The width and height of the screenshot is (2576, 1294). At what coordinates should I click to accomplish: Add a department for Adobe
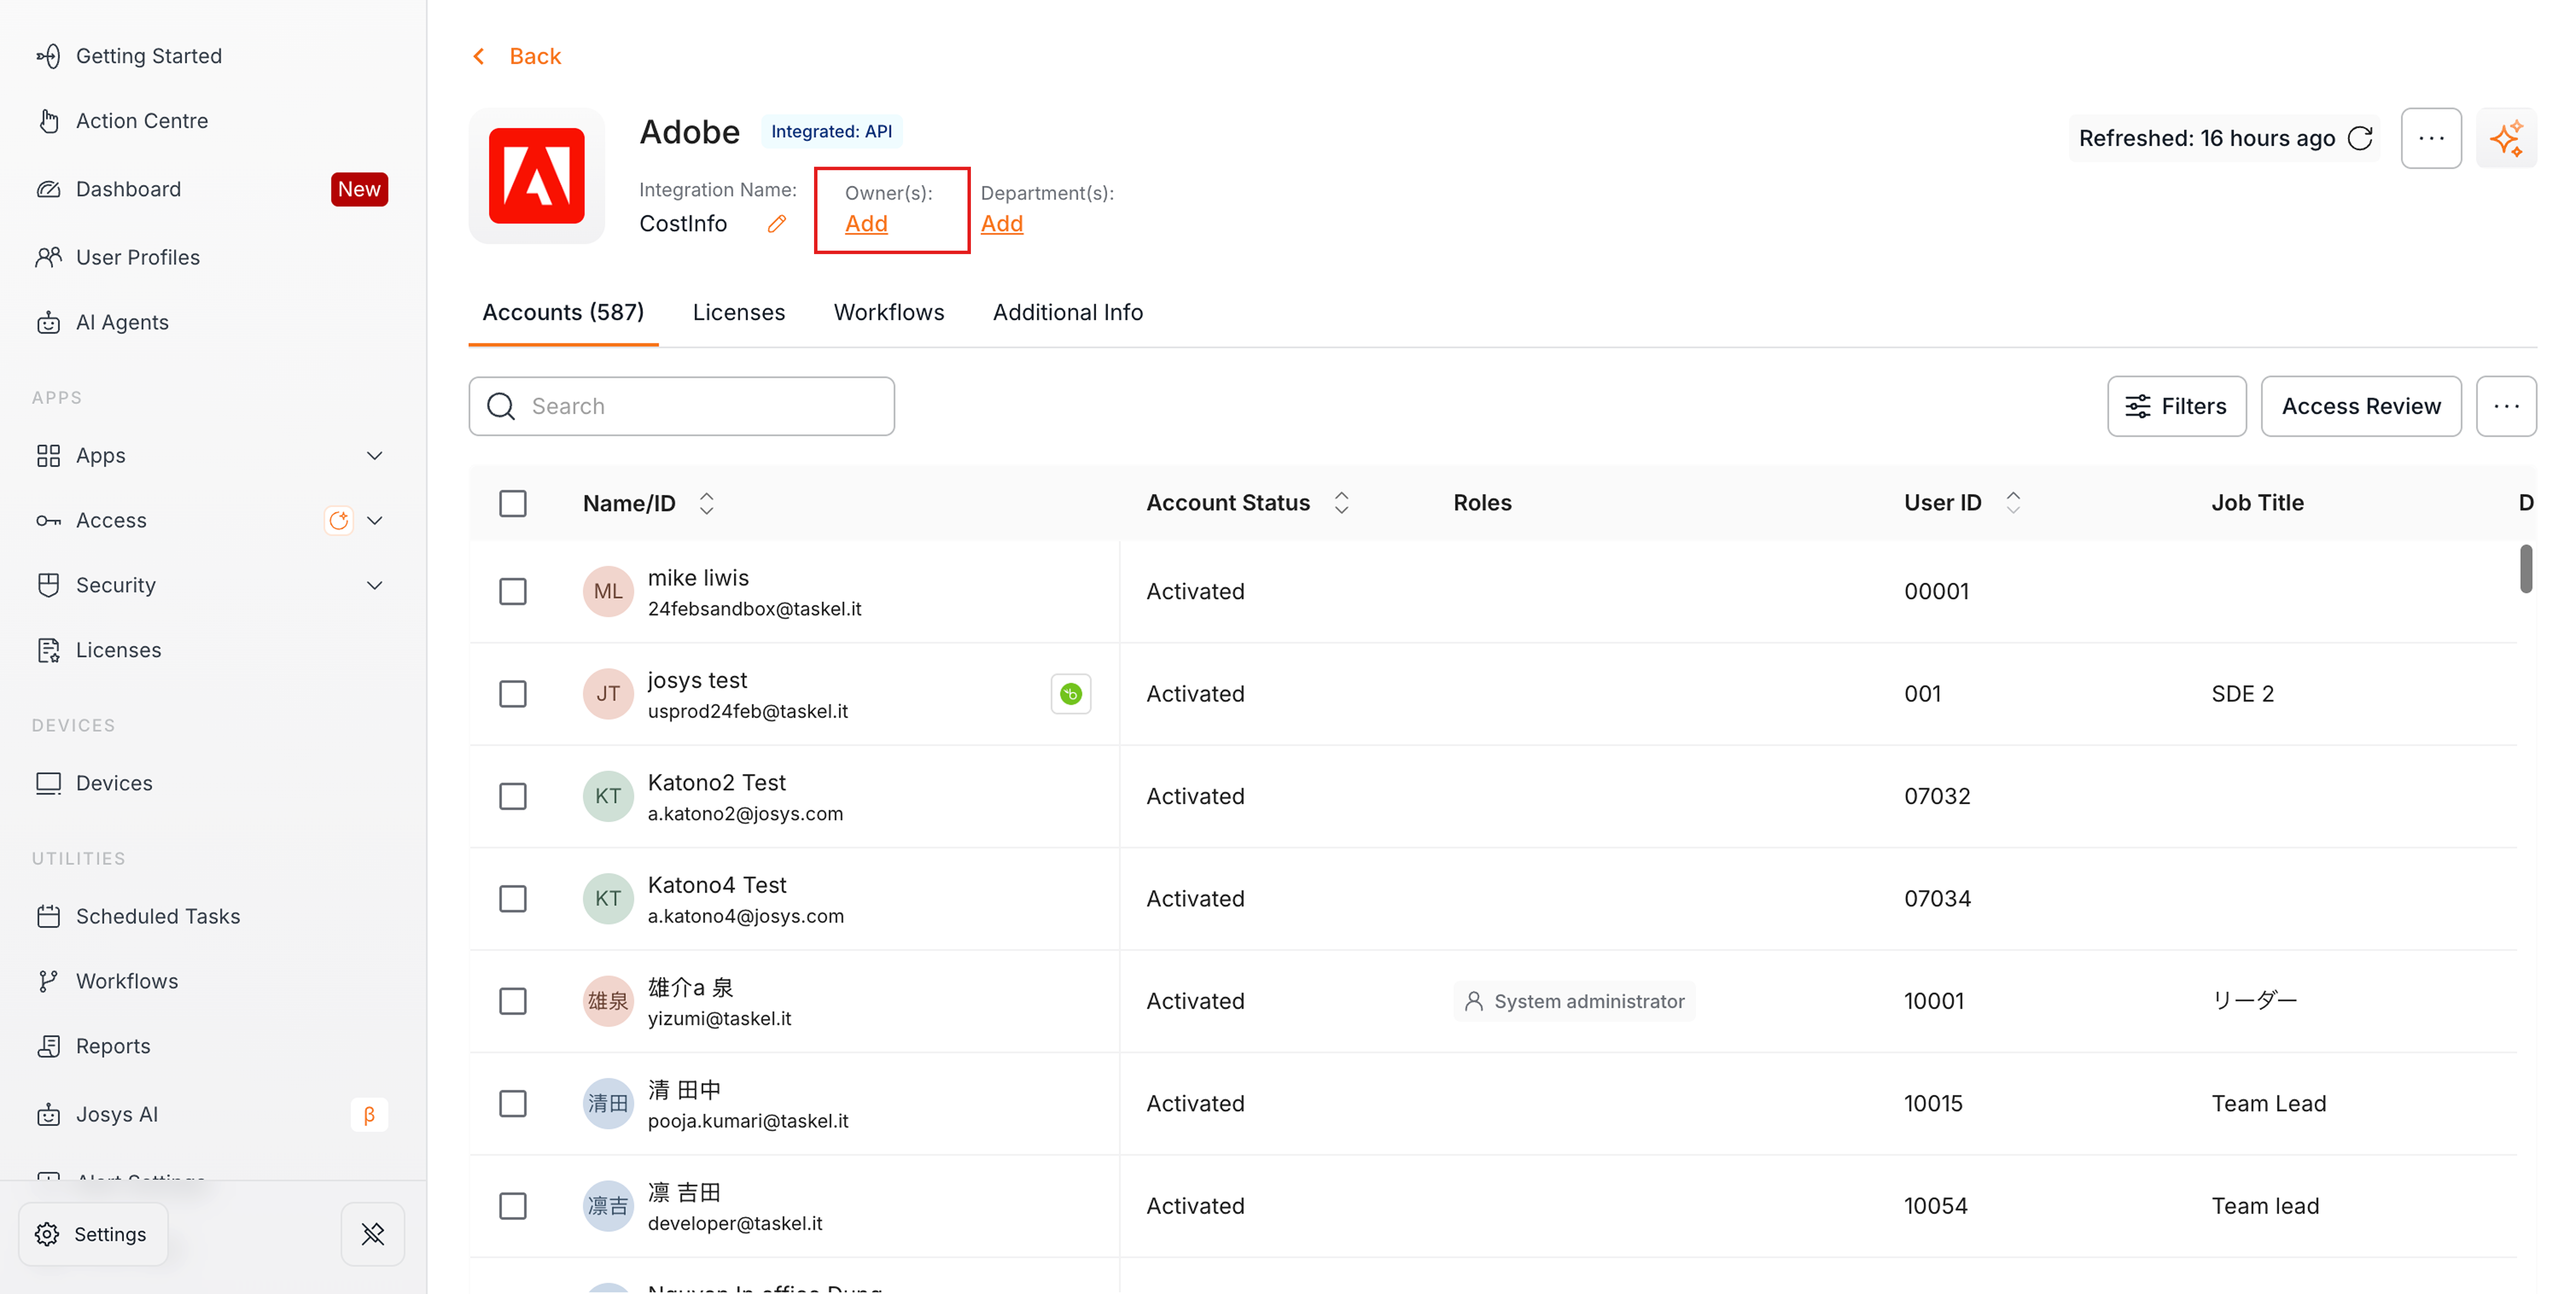[1002, 224]
